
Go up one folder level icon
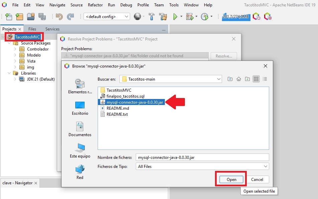pos(230,79)
